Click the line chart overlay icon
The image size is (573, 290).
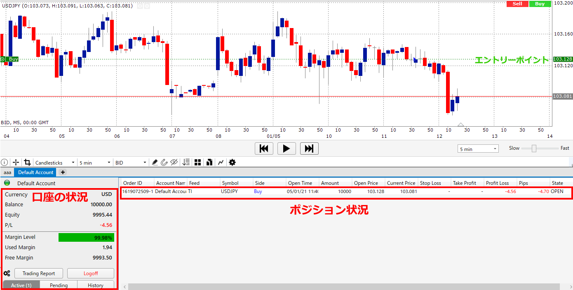221,162
